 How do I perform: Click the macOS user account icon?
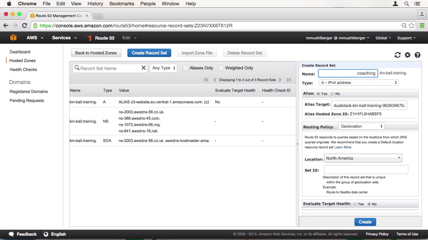point(396,4)
